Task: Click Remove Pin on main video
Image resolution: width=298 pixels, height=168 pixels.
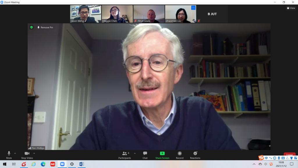Action: (x=45, y=27)
